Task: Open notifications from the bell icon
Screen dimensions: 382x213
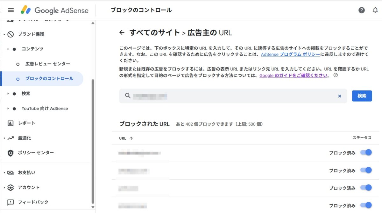Action: [375, 10]
